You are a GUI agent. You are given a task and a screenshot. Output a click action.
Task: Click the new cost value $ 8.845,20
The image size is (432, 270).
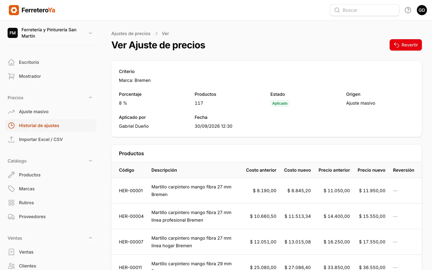tap(299, 191)
